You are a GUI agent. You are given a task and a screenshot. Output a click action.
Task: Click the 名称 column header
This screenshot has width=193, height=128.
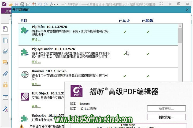(24, 21)
